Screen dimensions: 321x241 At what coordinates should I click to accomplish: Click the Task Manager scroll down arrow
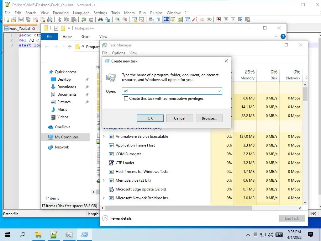(305, 203)
